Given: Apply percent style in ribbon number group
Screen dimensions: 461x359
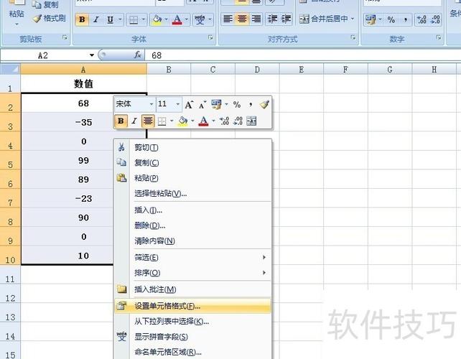Looking at the screenshot, I should (x=391, y=20).
